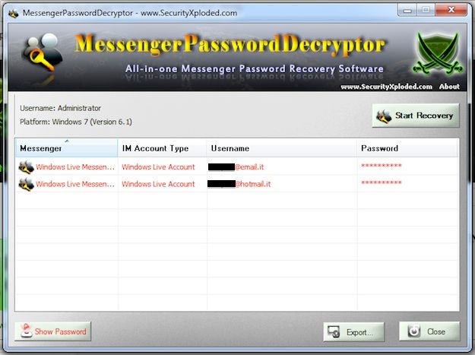Open the Export dialog button

[x=353, y=332]
